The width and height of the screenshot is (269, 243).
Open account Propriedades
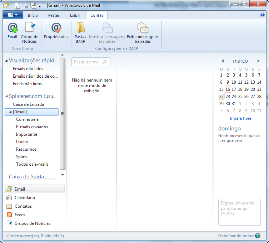click(x=56, y=30)
